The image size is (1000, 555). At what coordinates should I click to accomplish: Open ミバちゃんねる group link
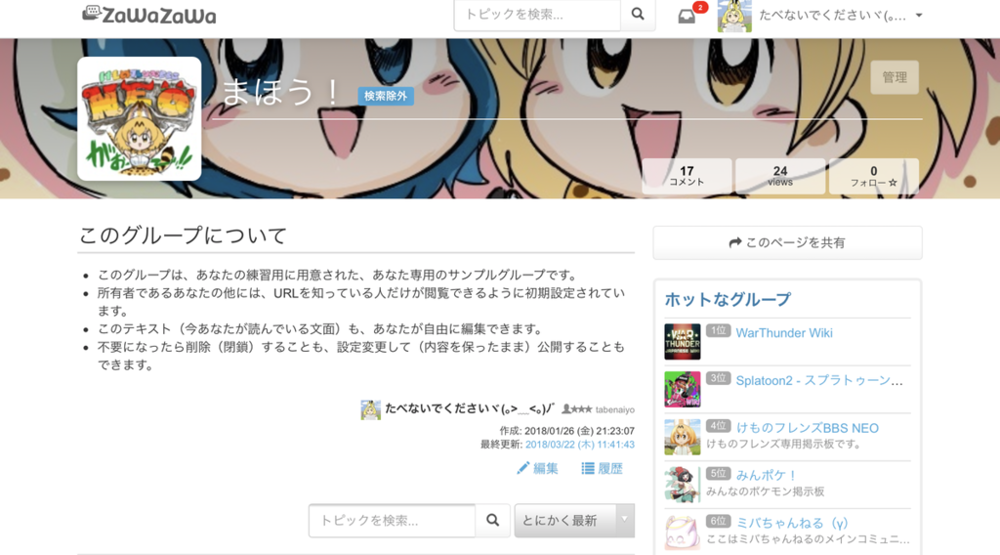click(792, 523)
